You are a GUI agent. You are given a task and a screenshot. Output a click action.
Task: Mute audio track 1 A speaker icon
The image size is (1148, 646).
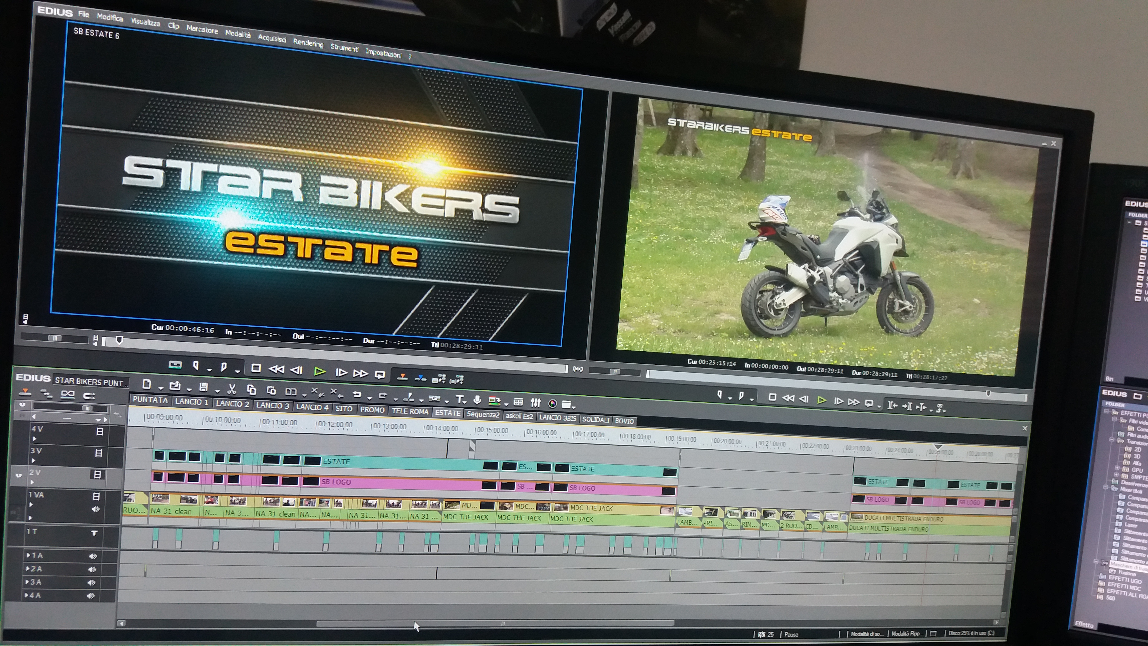point(93,556)
